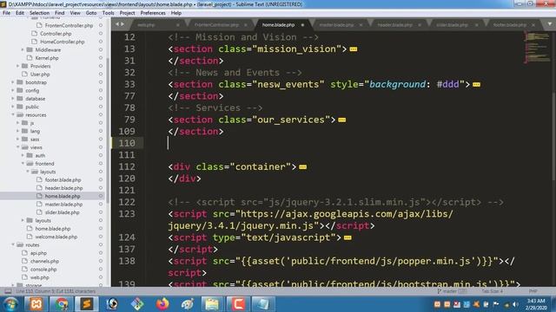Open Firefox from the taskbar
Image resolution: width=556 pixels, height=312 pixels.
162,304
